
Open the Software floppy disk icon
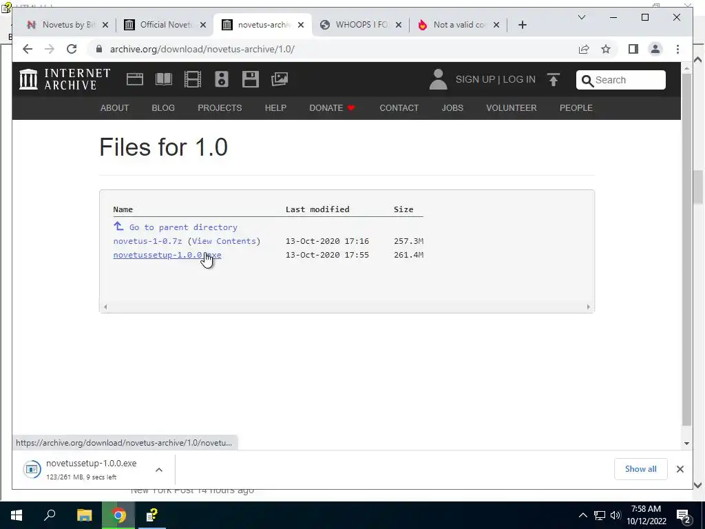coord(251,79)
